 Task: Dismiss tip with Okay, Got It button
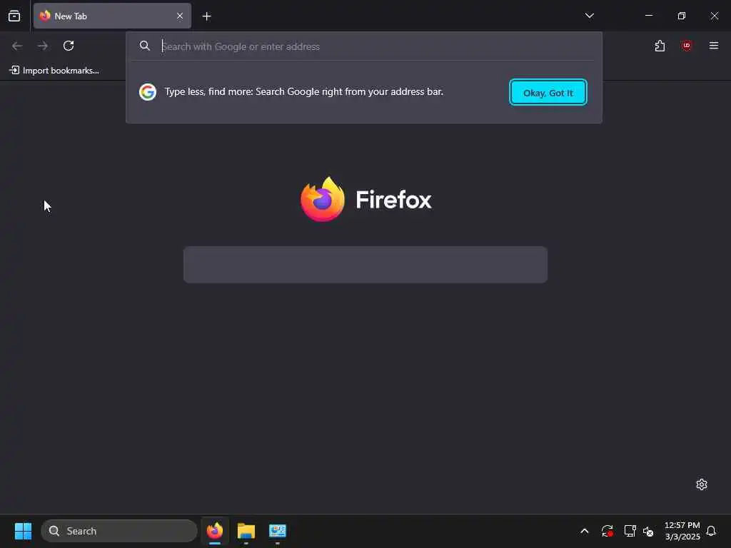[548, 92]
